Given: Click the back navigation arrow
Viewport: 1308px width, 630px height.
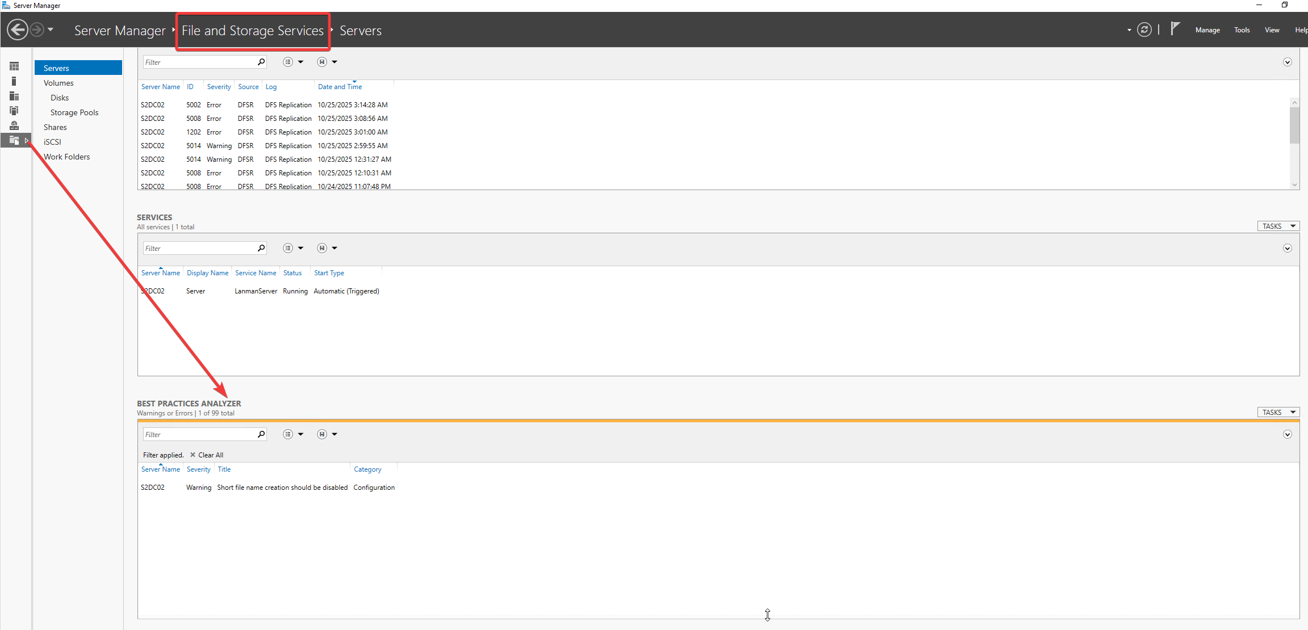Looking at the screenshot, I should coord(18,30).
